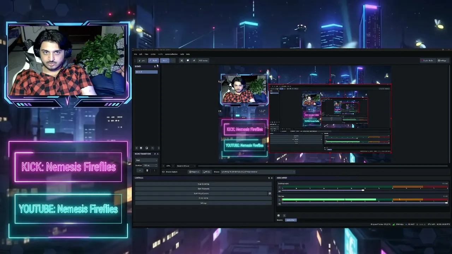
Task: Close the Controls dock
Action: pyautogui.click(x=272, y=178)
